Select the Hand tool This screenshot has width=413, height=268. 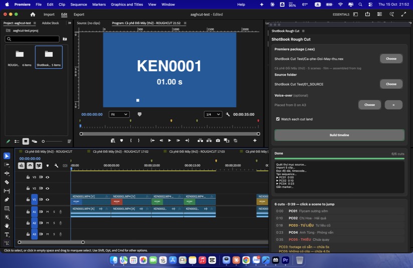tap(7, 226)
